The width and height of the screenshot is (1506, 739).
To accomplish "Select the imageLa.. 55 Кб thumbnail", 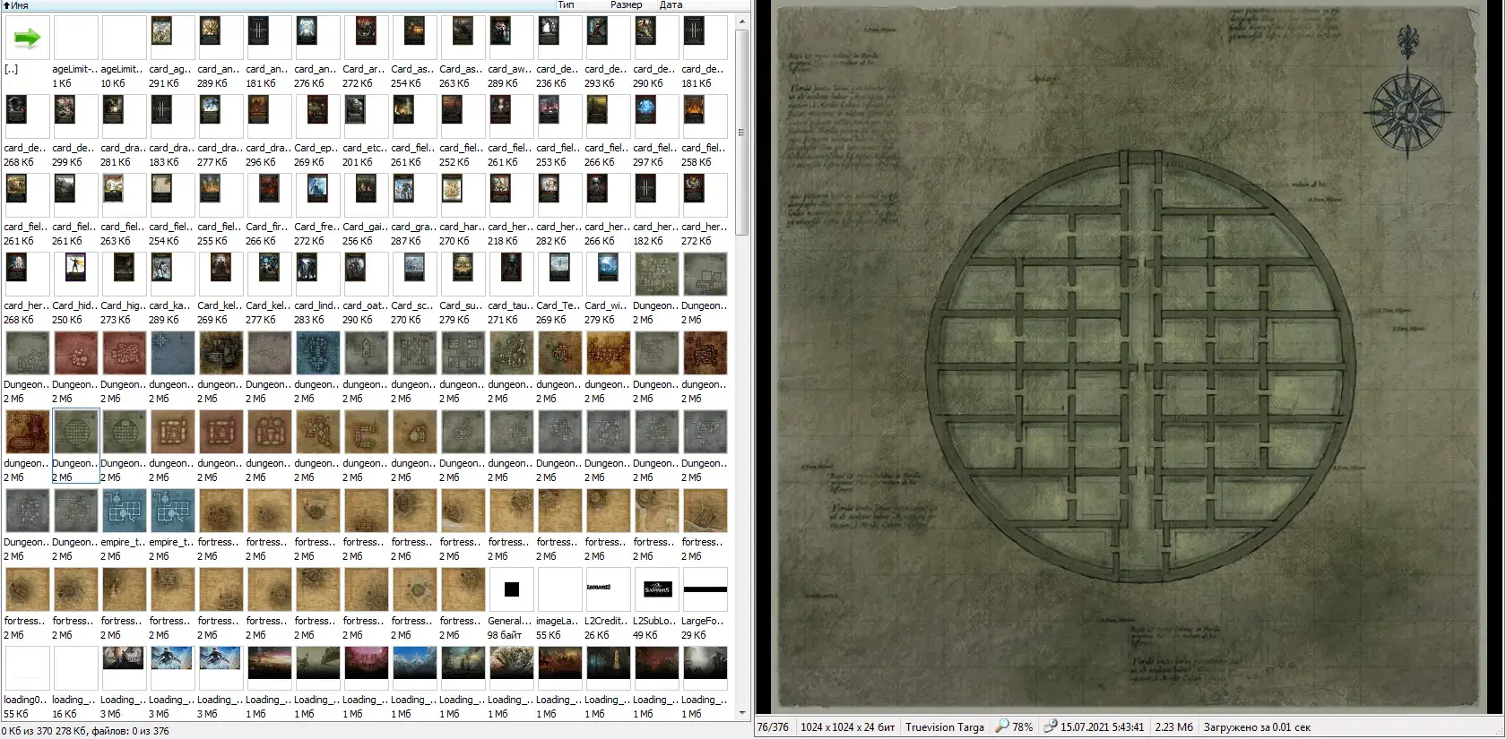I will 560,589.
